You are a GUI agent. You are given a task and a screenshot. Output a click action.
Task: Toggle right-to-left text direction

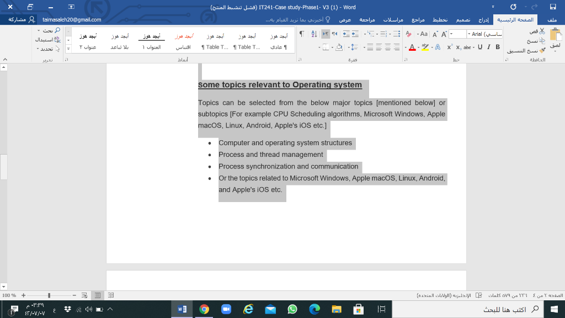pyautogui.click(x=326, y=34)
